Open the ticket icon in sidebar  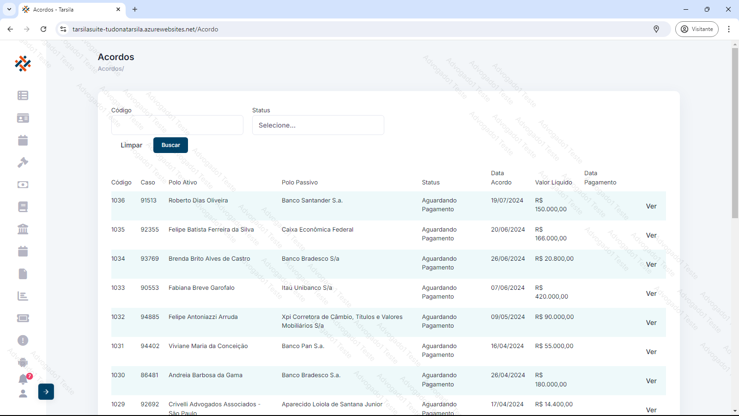23,318
